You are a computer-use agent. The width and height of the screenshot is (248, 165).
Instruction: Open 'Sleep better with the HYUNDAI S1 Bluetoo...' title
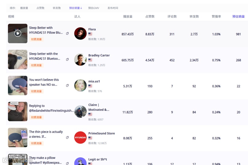(x=45, y=56)
